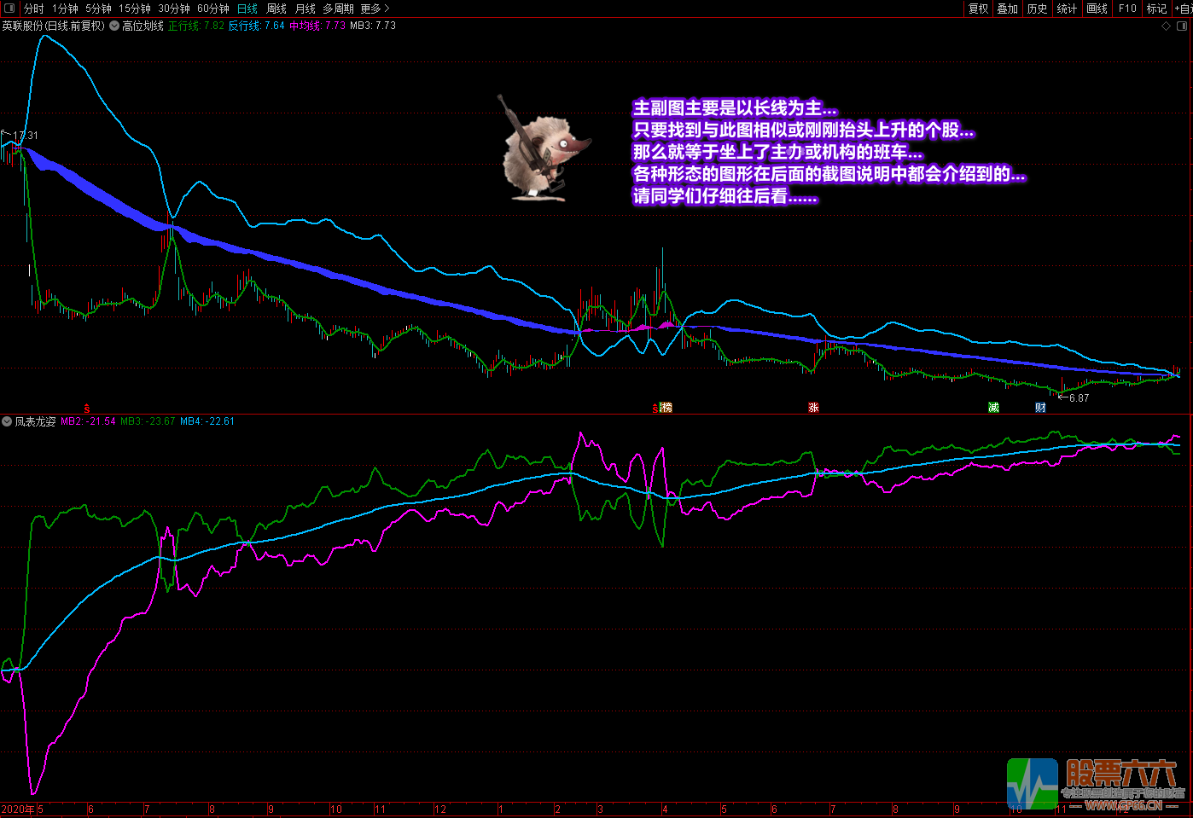Open the 画线 drawing tools
The image size is (1193, 818).
point(1097,9)
